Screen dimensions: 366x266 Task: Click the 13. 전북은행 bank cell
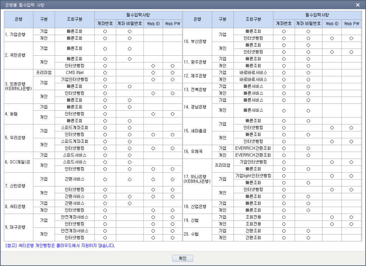pyautogui.click(x=197, y=90)
